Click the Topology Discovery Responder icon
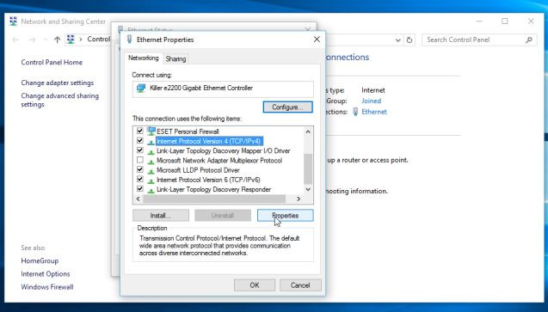 click(151, 190)
